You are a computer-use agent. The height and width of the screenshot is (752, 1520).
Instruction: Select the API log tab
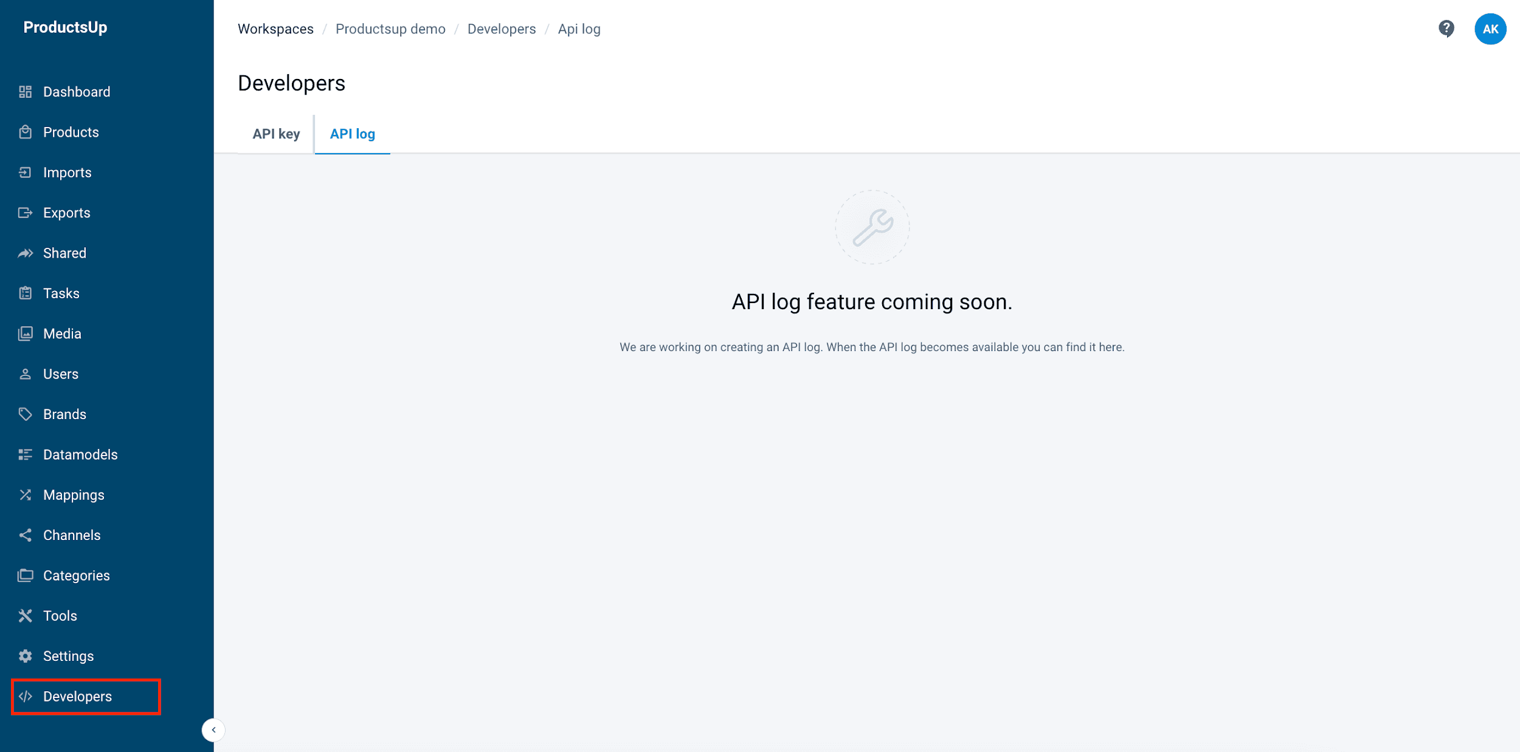pyautogui.click(x=352, y=134)
